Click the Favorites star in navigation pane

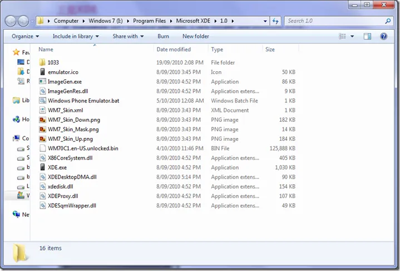[x=16, y=52]
